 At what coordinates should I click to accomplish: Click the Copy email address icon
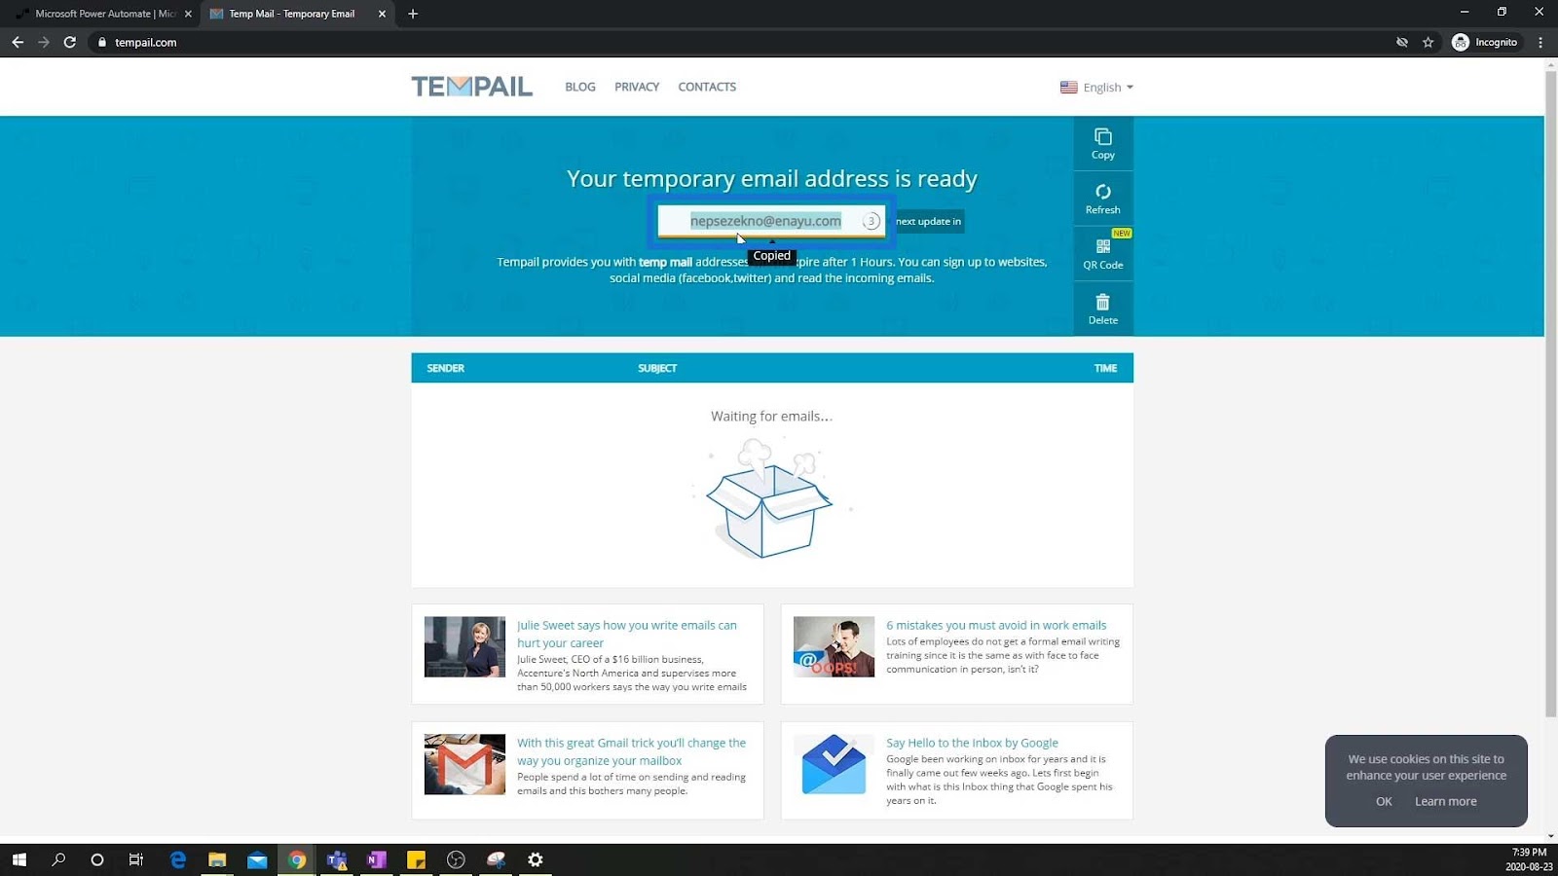[x=1102, y=144]
